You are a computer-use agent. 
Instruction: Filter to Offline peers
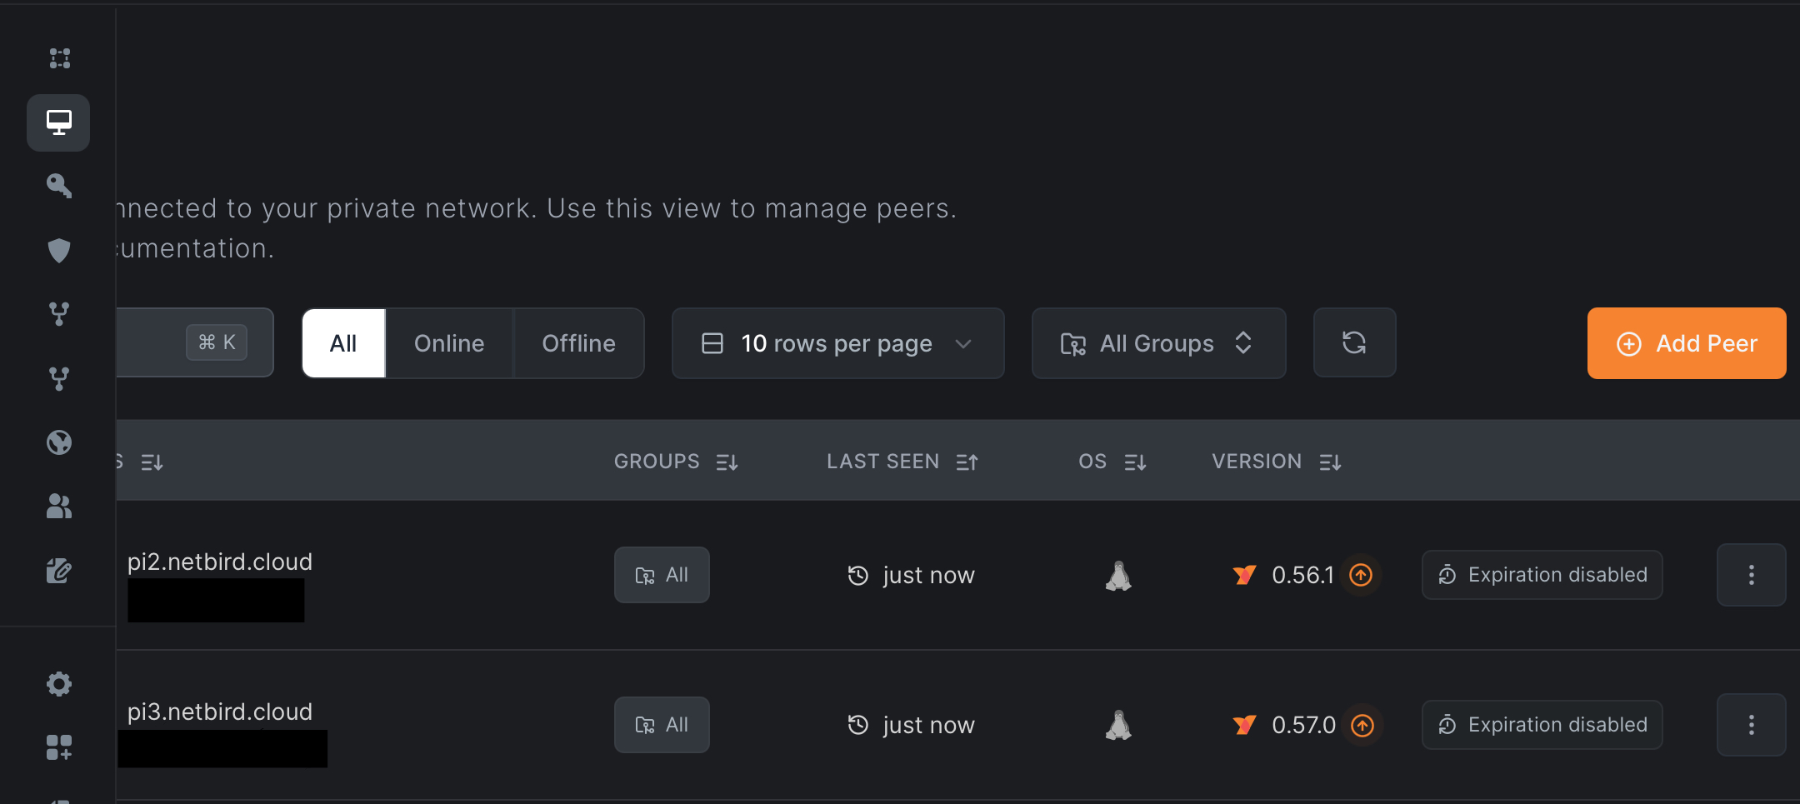[x=578, y=343]
